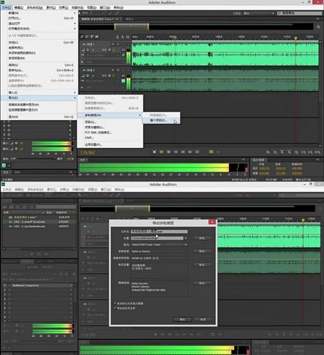This screenshot has width=324, height=355.
Task: Open Multiband Compressor slot arrow in lower rack
Action: pos(71,286)
